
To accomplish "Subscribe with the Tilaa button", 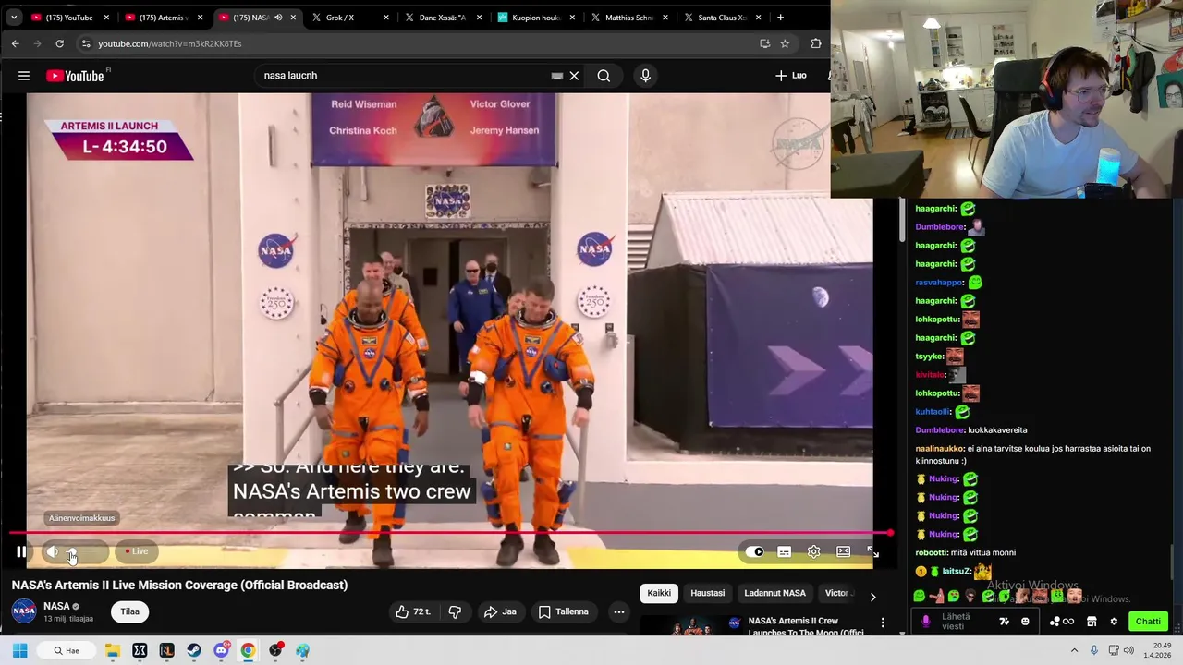I will tap(129, 611).
